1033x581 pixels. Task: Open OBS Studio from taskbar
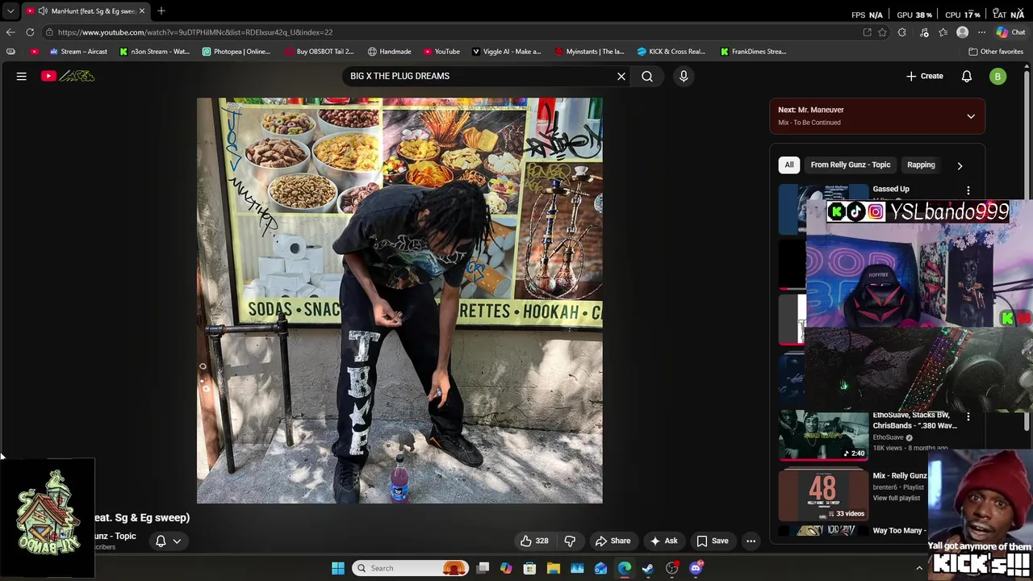[x=671, y=568]
